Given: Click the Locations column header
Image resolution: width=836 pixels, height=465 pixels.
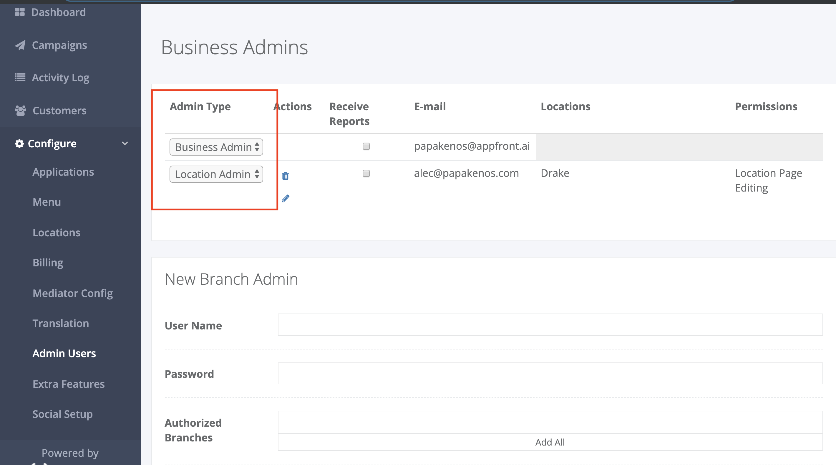Looking at the screenshot, I should 566,106.
